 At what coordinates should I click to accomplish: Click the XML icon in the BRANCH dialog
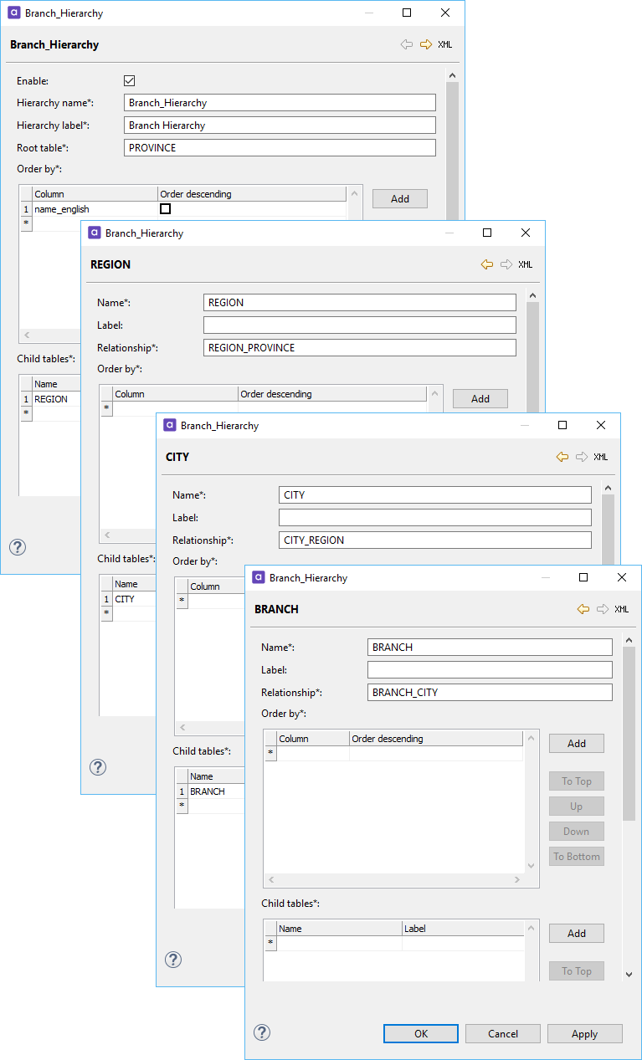click(x=621, y=610)
